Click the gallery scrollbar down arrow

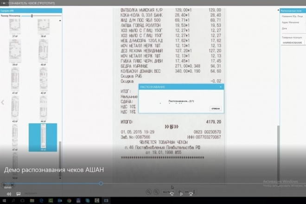pyautogui.click(x=60, y=178)
